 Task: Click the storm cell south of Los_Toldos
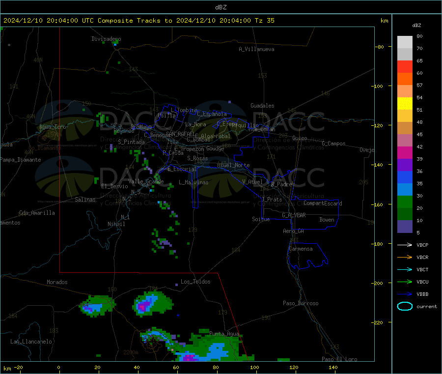[x=153, y=304]
